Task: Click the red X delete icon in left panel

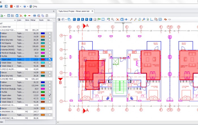Action: [x=21, y=15]
